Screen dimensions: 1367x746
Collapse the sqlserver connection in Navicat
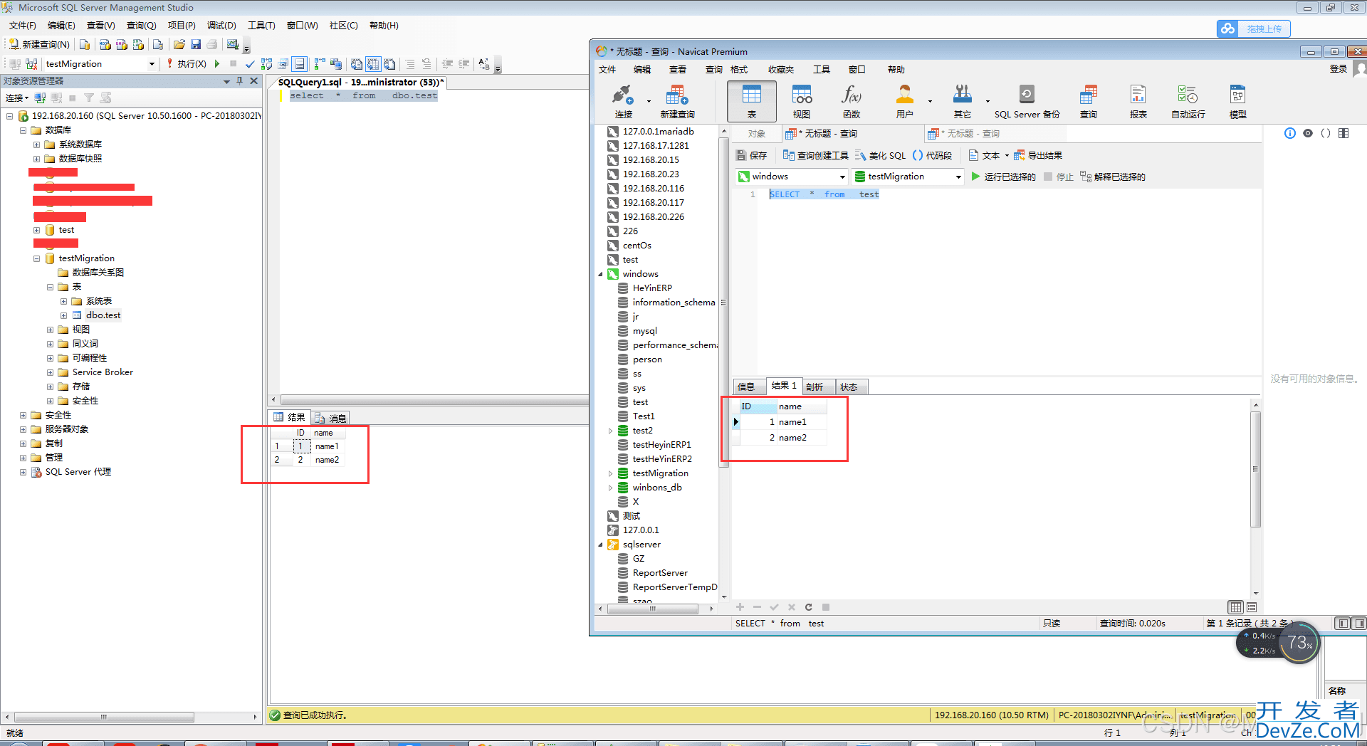coord(600,545)
